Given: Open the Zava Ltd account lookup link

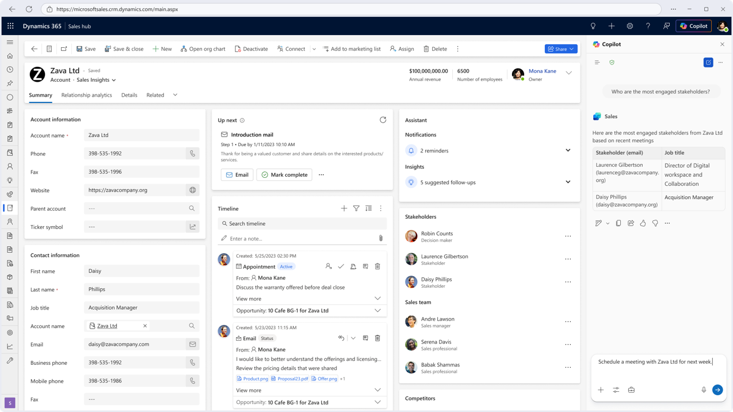Looking at the screenshot, I should pyautogui.click(x=107, y=326).
